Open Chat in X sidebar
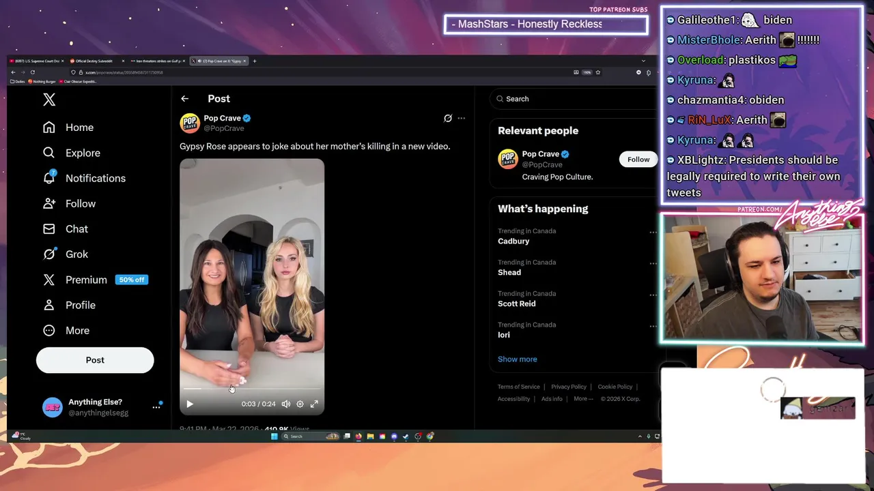The height and width of the screenshot is (491, 874). pyautogui.click(x=66, y=228)
